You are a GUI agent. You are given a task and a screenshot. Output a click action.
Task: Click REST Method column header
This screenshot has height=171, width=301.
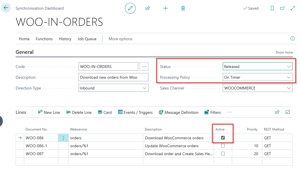(x=274, y=129)
